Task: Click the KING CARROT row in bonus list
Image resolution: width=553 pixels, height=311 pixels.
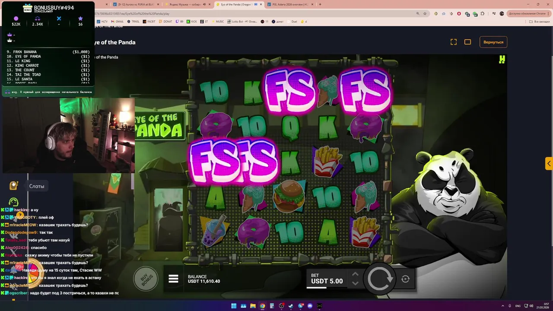Action: click(48, 66)
